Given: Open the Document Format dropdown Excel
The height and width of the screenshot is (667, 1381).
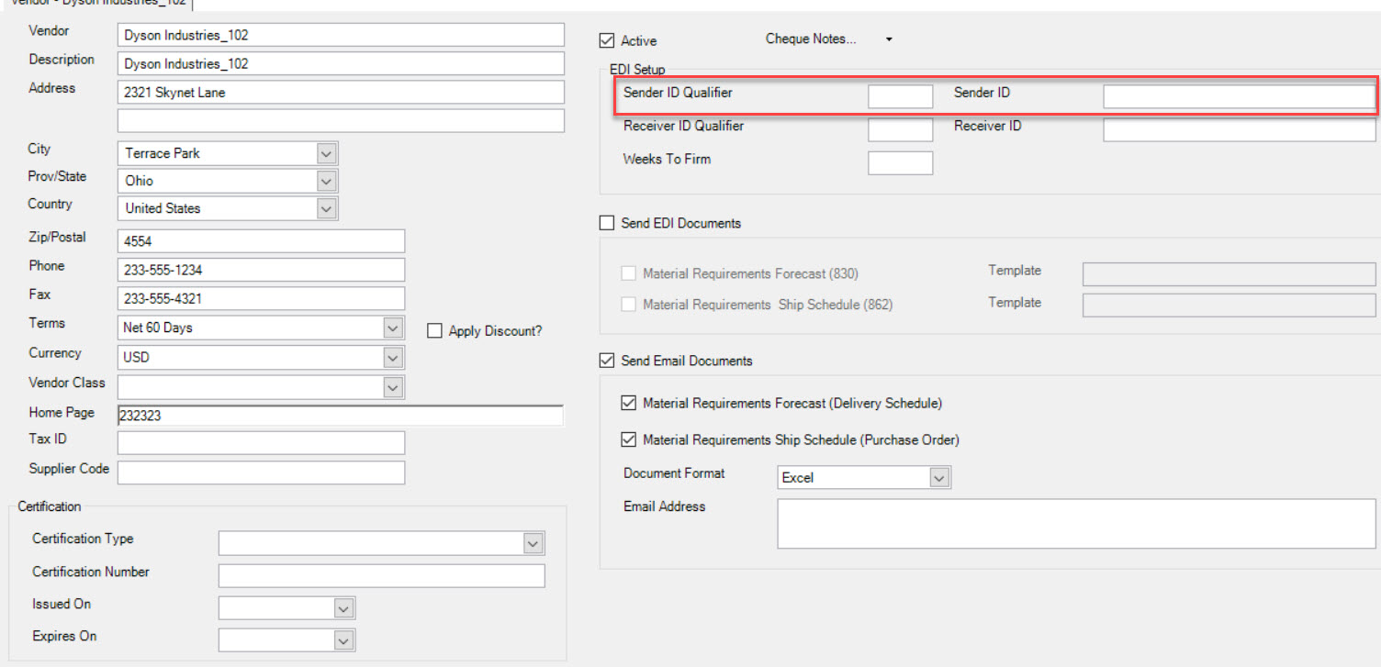Looking at the screenshot, I should 939,477.
